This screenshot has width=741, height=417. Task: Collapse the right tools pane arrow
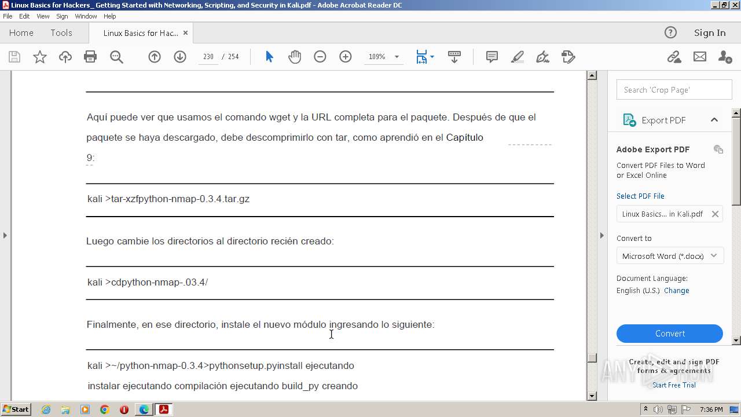[x=601, y=235]
